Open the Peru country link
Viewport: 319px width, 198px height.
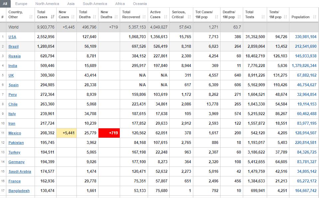coord(12,95)
